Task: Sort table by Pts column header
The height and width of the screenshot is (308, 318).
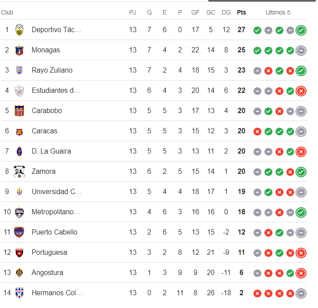Action: click(241, 12)
